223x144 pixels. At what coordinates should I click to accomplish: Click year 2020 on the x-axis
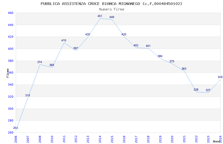[x=172, y=139]
